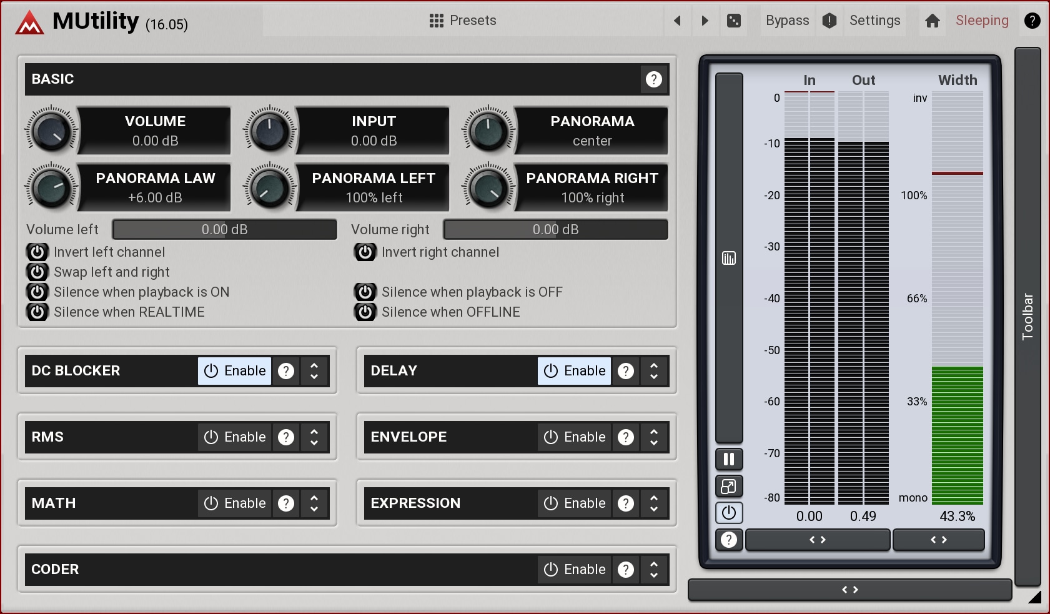Enable the ENVELOPE section

575,437
